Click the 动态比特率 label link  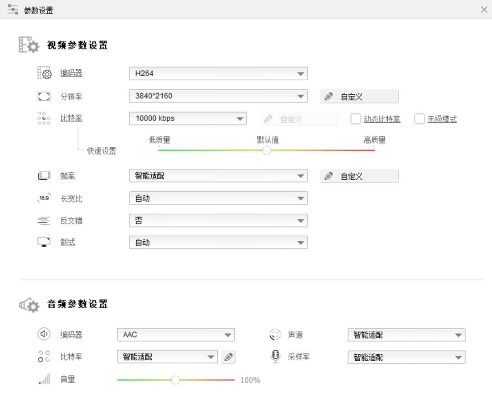[x=382, y=119]
